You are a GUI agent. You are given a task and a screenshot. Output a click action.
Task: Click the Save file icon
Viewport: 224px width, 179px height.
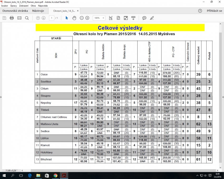click(x=4, y=18)
